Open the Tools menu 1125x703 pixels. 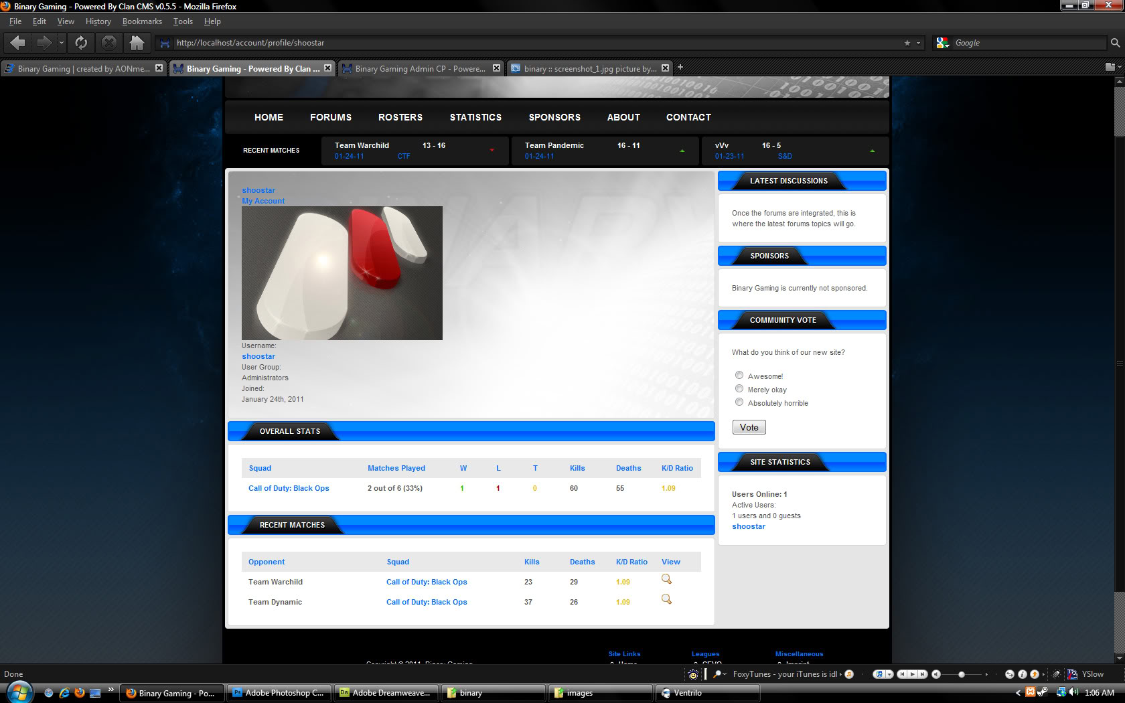183,21
